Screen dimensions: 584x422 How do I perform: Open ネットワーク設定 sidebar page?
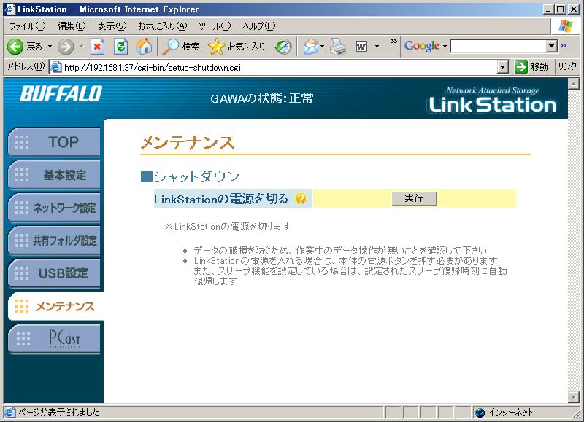pos(54,208)
